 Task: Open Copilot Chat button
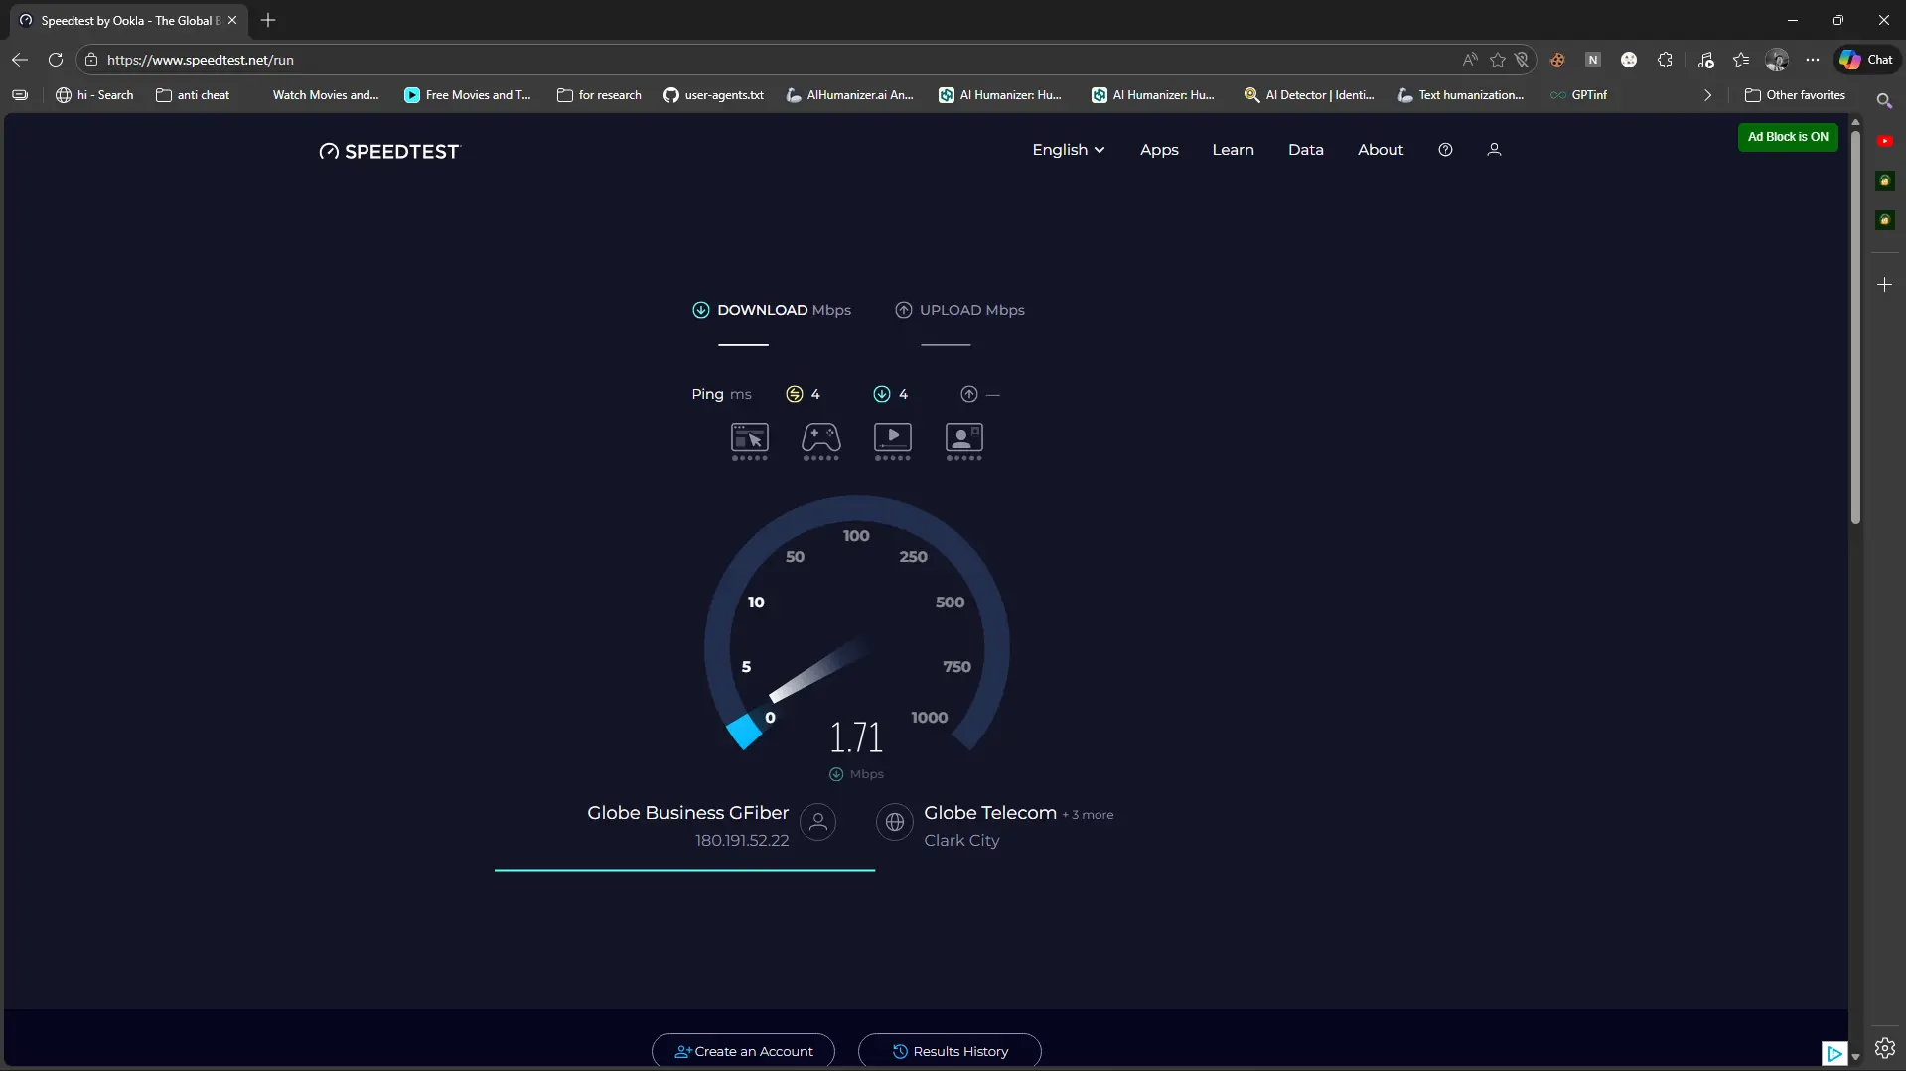click(1866, 60)
